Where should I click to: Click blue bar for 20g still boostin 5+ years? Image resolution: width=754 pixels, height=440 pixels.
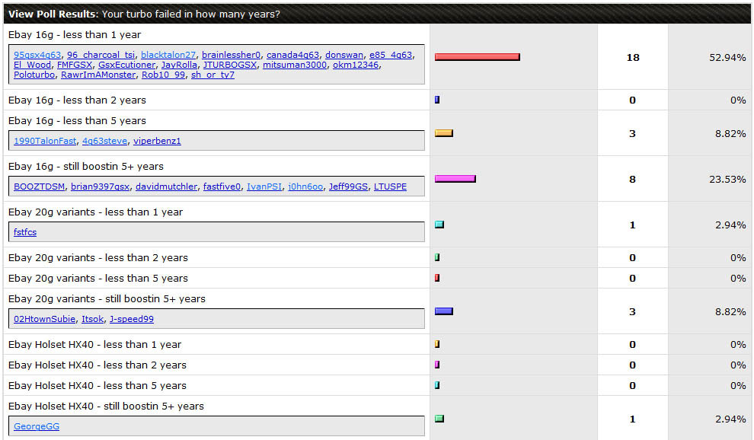[444, 311]
